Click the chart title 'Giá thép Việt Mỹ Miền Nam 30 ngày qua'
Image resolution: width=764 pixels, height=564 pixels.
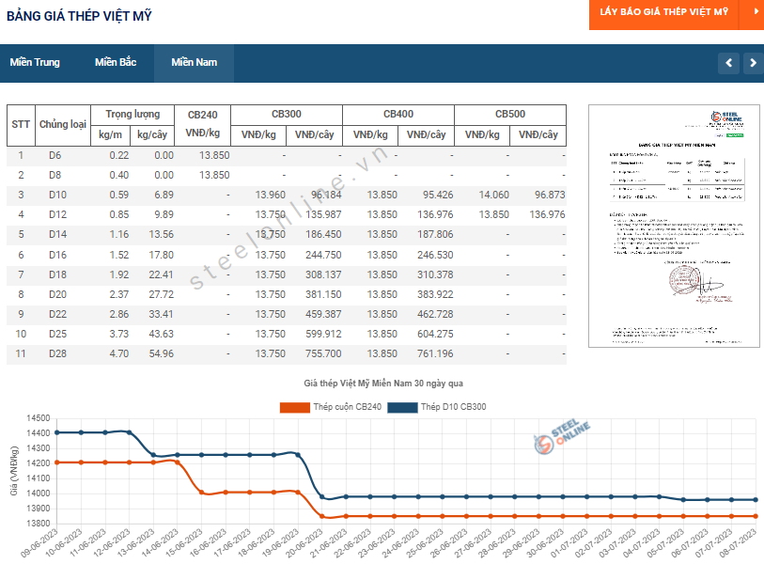click(x=383, y=384)
